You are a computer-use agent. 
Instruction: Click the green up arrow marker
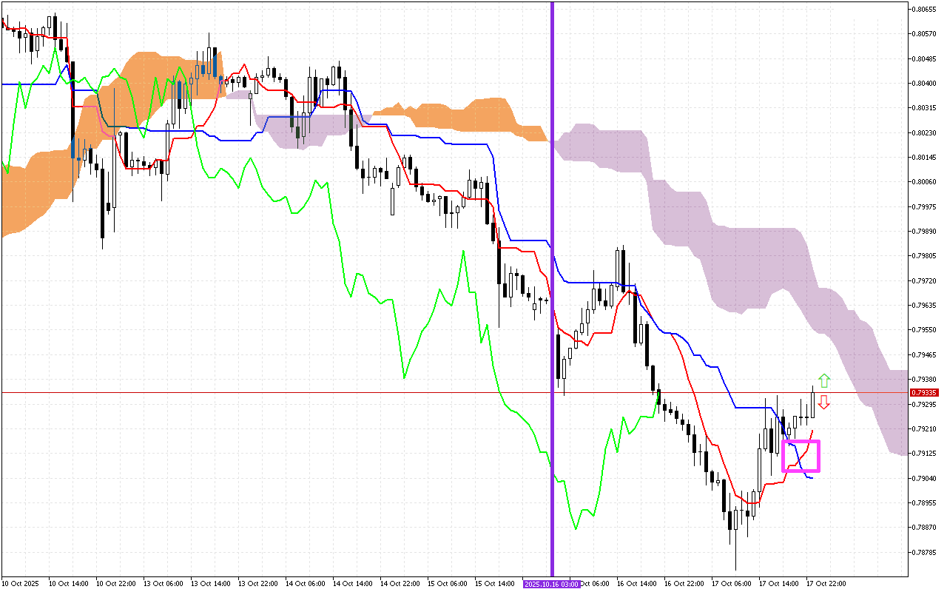pyautogui.click(x=823, y=381)
